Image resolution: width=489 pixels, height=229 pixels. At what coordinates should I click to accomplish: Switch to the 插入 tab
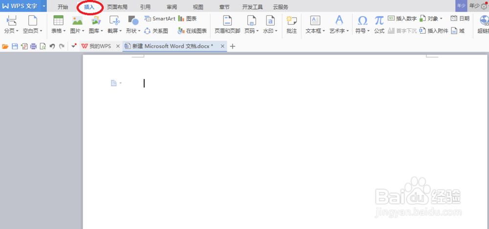tap(89, 7)
